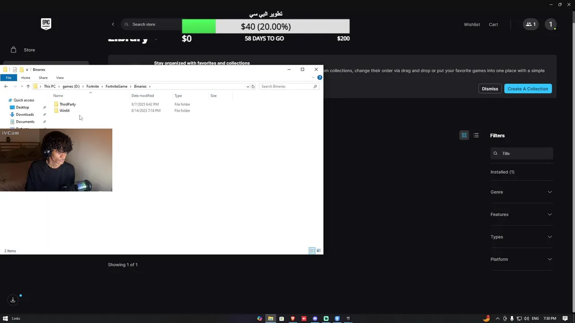Click the magnifier in Search Binaries box
Viewport: 575px width, 323px height.
tap(315, 86)
